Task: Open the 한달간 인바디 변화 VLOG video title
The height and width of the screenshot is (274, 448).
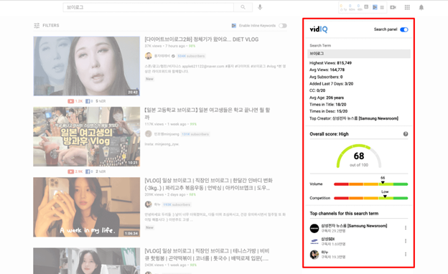Action: pos(208,184)
